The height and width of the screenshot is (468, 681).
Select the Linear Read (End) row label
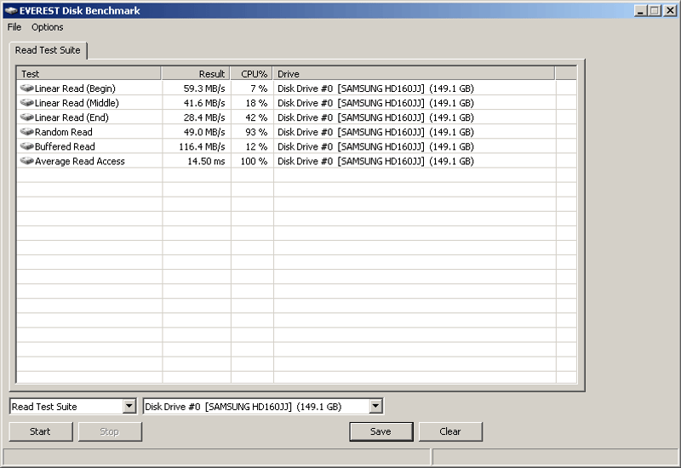pos(72,117)
